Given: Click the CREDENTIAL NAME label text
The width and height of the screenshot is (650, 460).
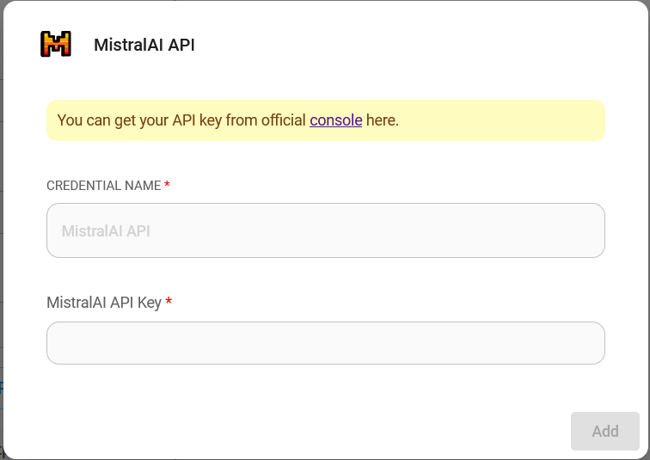Looking at the screenshot, I should (103, 186).
